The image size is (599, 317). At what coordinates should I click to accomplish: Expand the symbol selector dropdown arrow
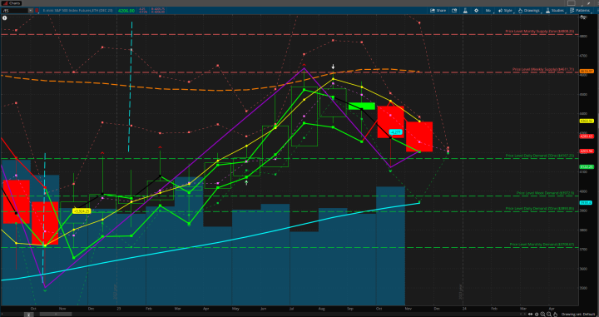coord(31,11)
